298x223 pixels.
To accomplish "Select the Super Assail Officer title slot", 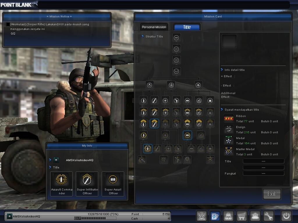I will [113, 184].
